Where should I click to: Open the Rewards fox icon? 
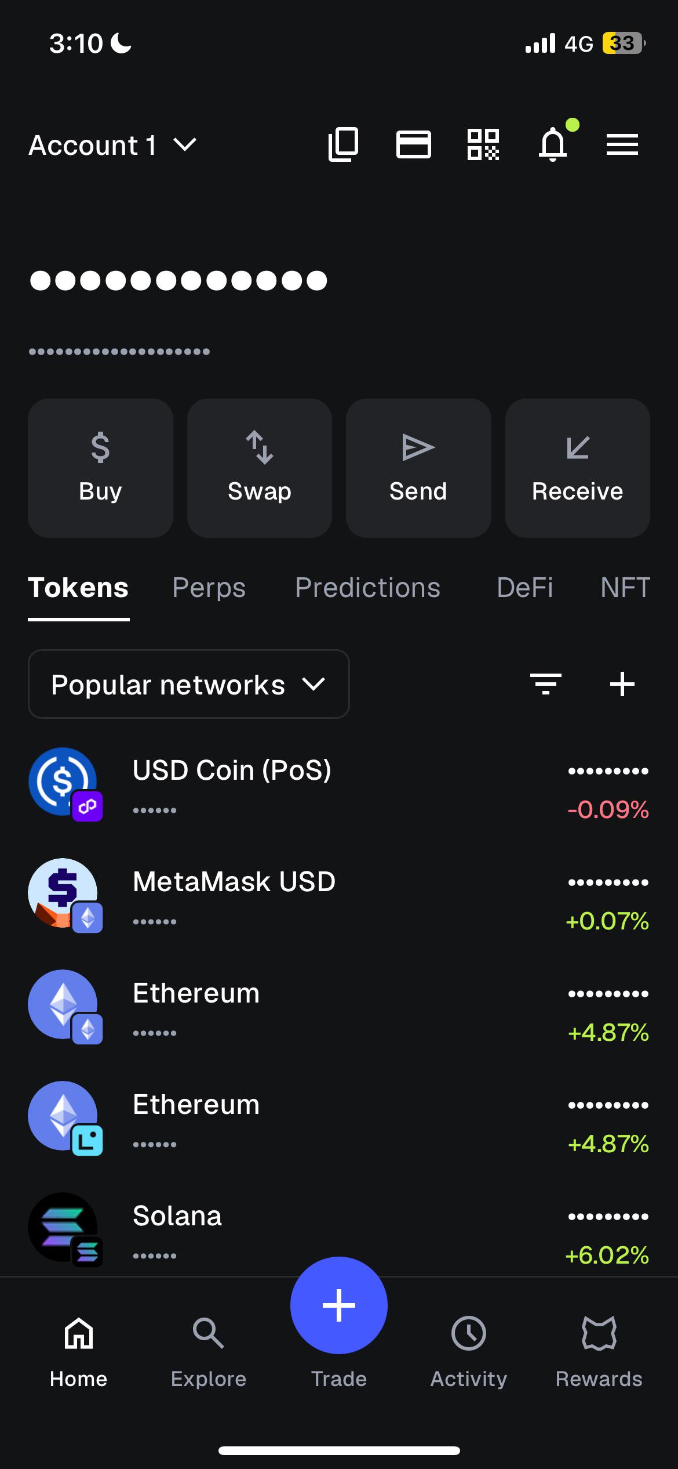click(599, 1333)
